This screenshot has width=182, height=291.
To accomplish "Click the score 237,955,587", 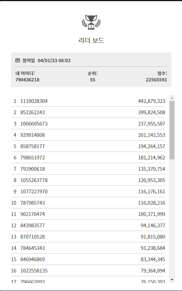I will click(151, 124).
